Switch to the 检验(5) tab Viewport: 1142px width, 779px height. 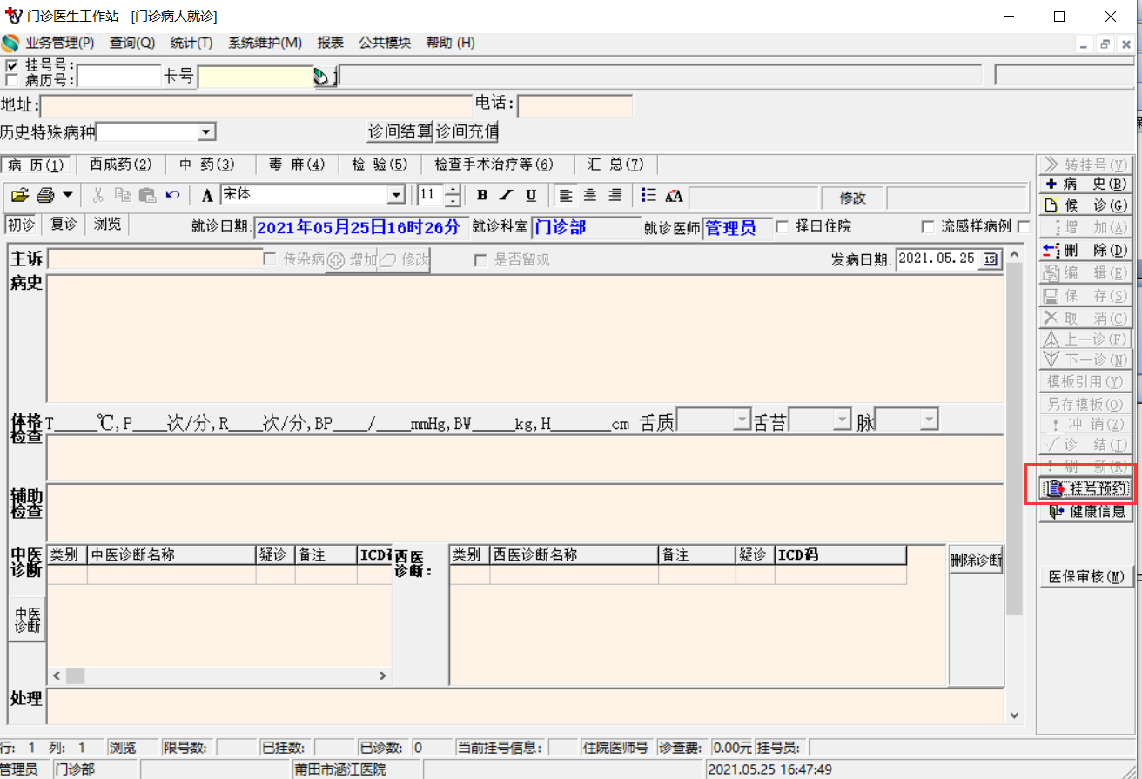tap(380, 165)
